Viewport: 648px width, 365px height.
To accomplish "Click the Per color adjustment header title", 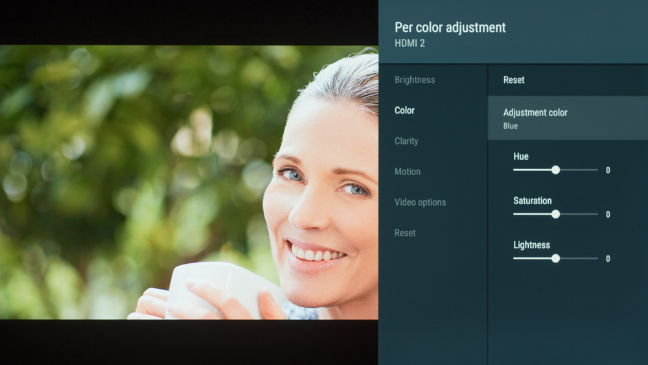I will [450, 28].
